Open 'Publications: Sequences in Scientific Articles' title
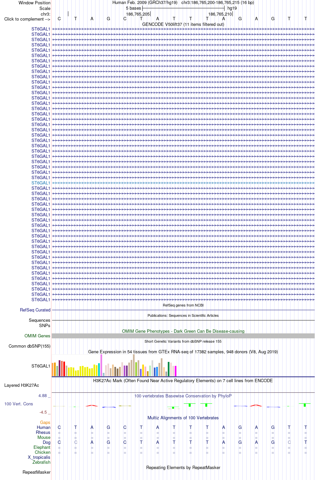315x480 pixels. [183, 315]
